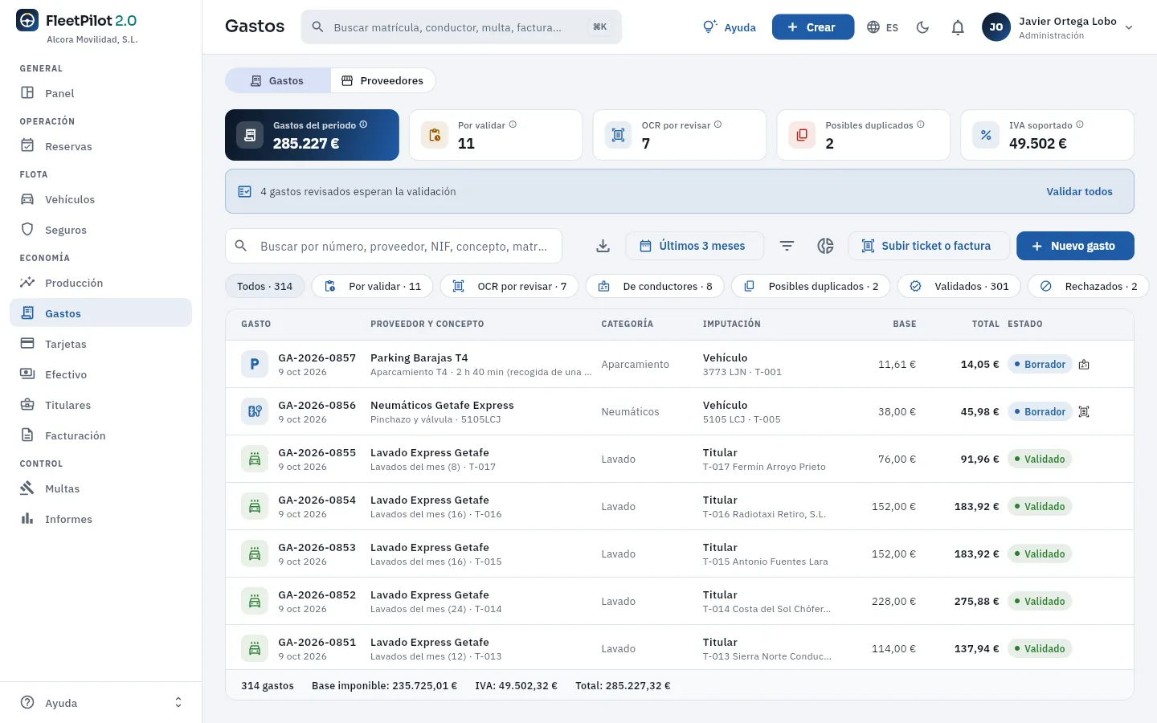The image size is (1157, 723).
Task: Click info icon next to Por validar
Action: pyautogui.click(x=513, y=125)
